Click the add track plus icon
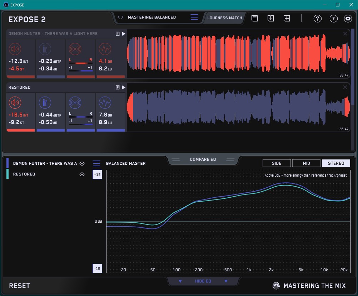 (x=287, y=18)
